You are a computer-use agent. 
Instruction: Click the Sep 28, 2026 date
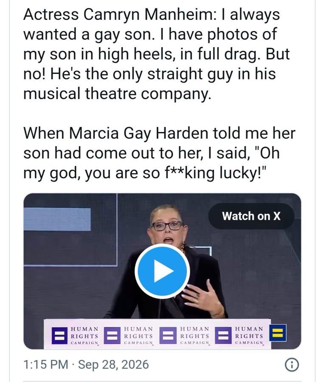[x=113, y=365]
